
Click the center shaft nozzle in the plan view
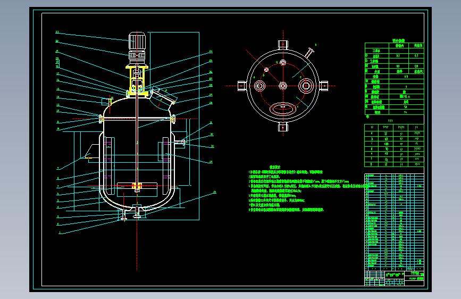click(283, 86)
